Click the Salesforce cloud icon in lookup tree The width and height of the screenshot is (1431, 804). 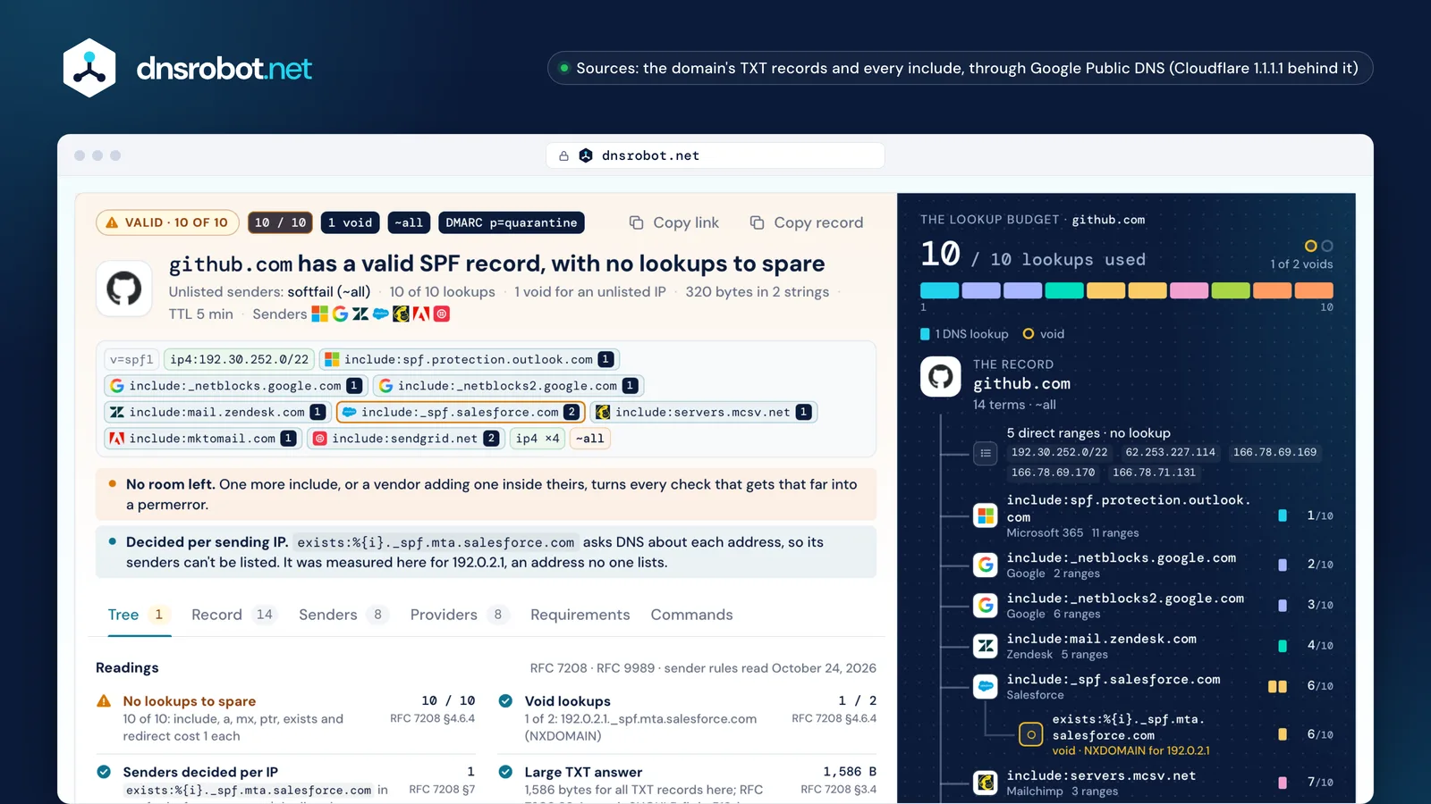point(986,686)
